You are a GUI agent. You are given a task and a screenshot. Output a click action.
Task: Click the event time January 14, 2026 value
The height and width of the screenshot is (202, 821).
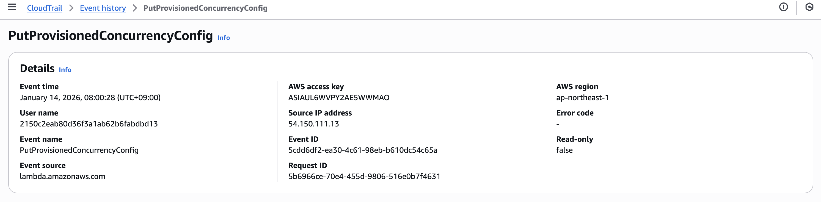click(x=90, y=98)
